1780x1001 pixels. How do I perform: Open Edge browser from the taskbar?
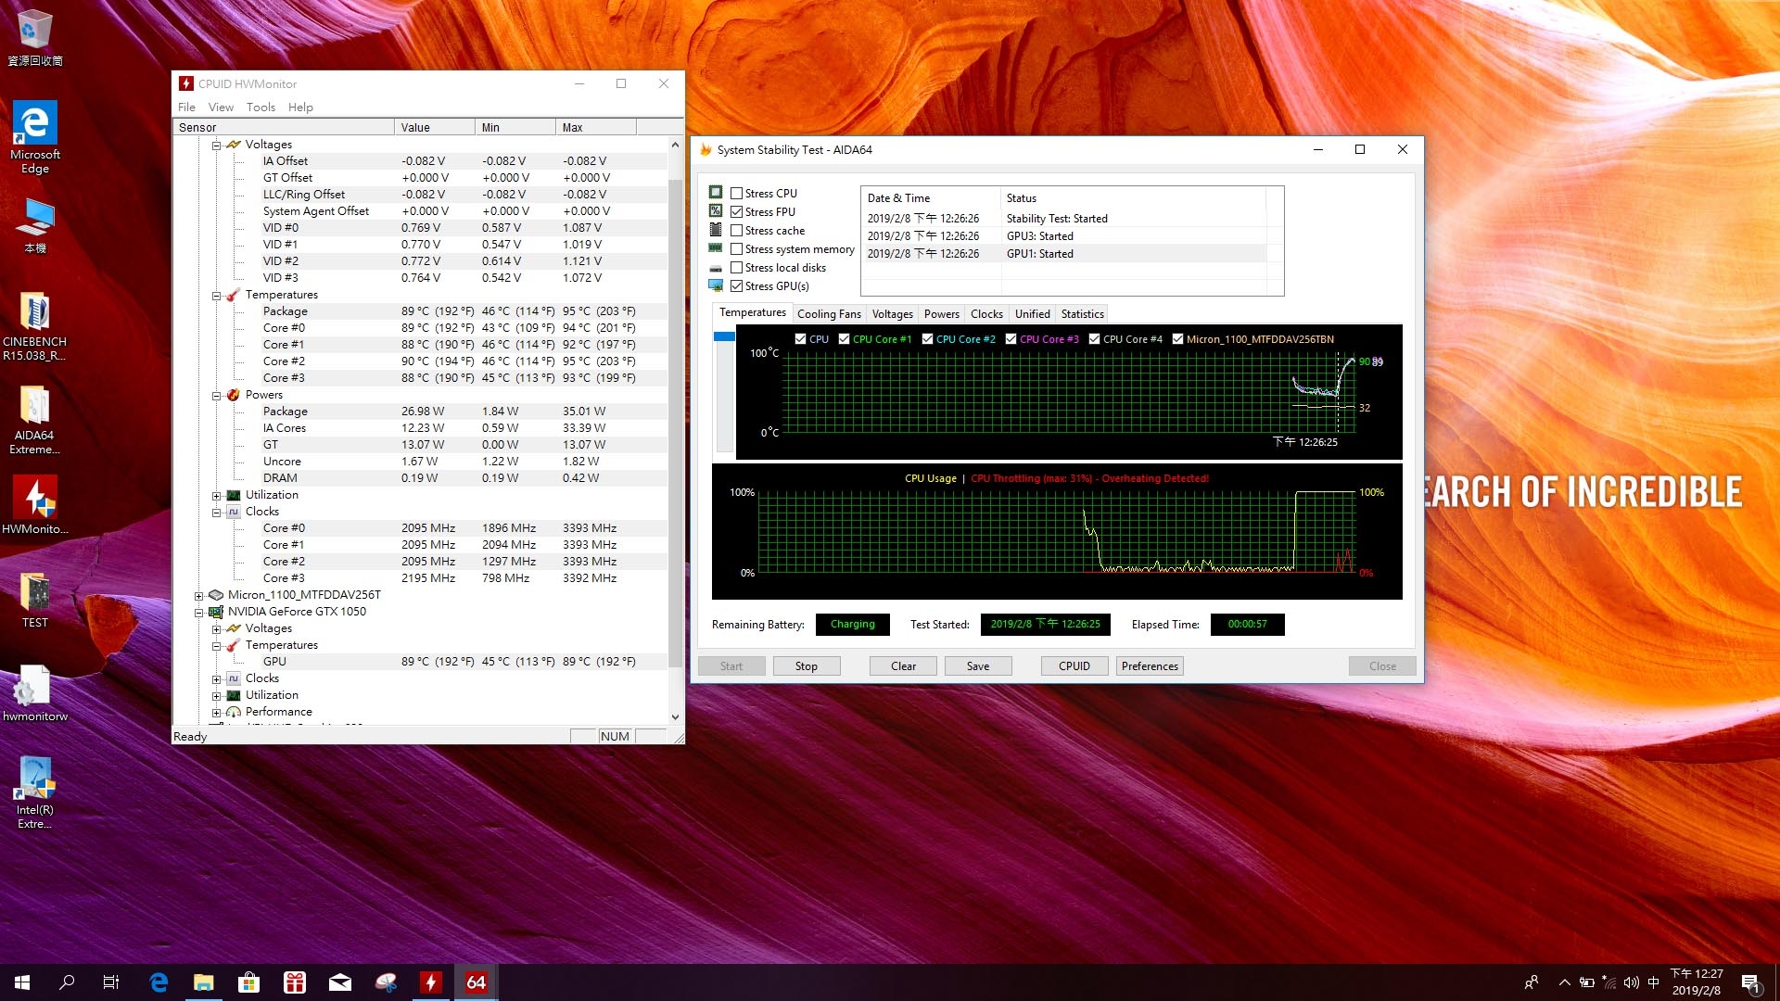159,982
